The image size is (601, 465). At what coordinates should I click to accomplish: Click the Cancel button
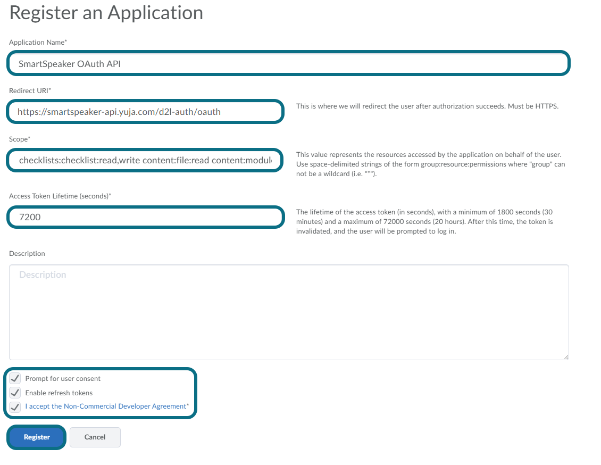pyautogui.click(x=95, y=437)
